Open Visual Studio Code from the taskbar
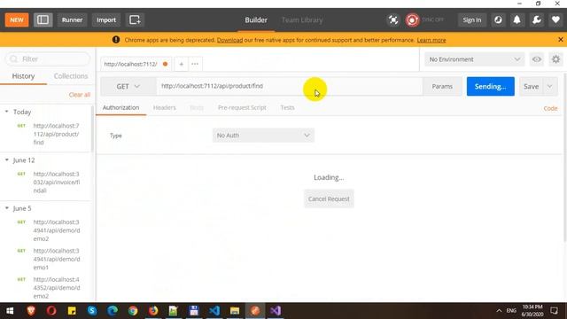 214,311
